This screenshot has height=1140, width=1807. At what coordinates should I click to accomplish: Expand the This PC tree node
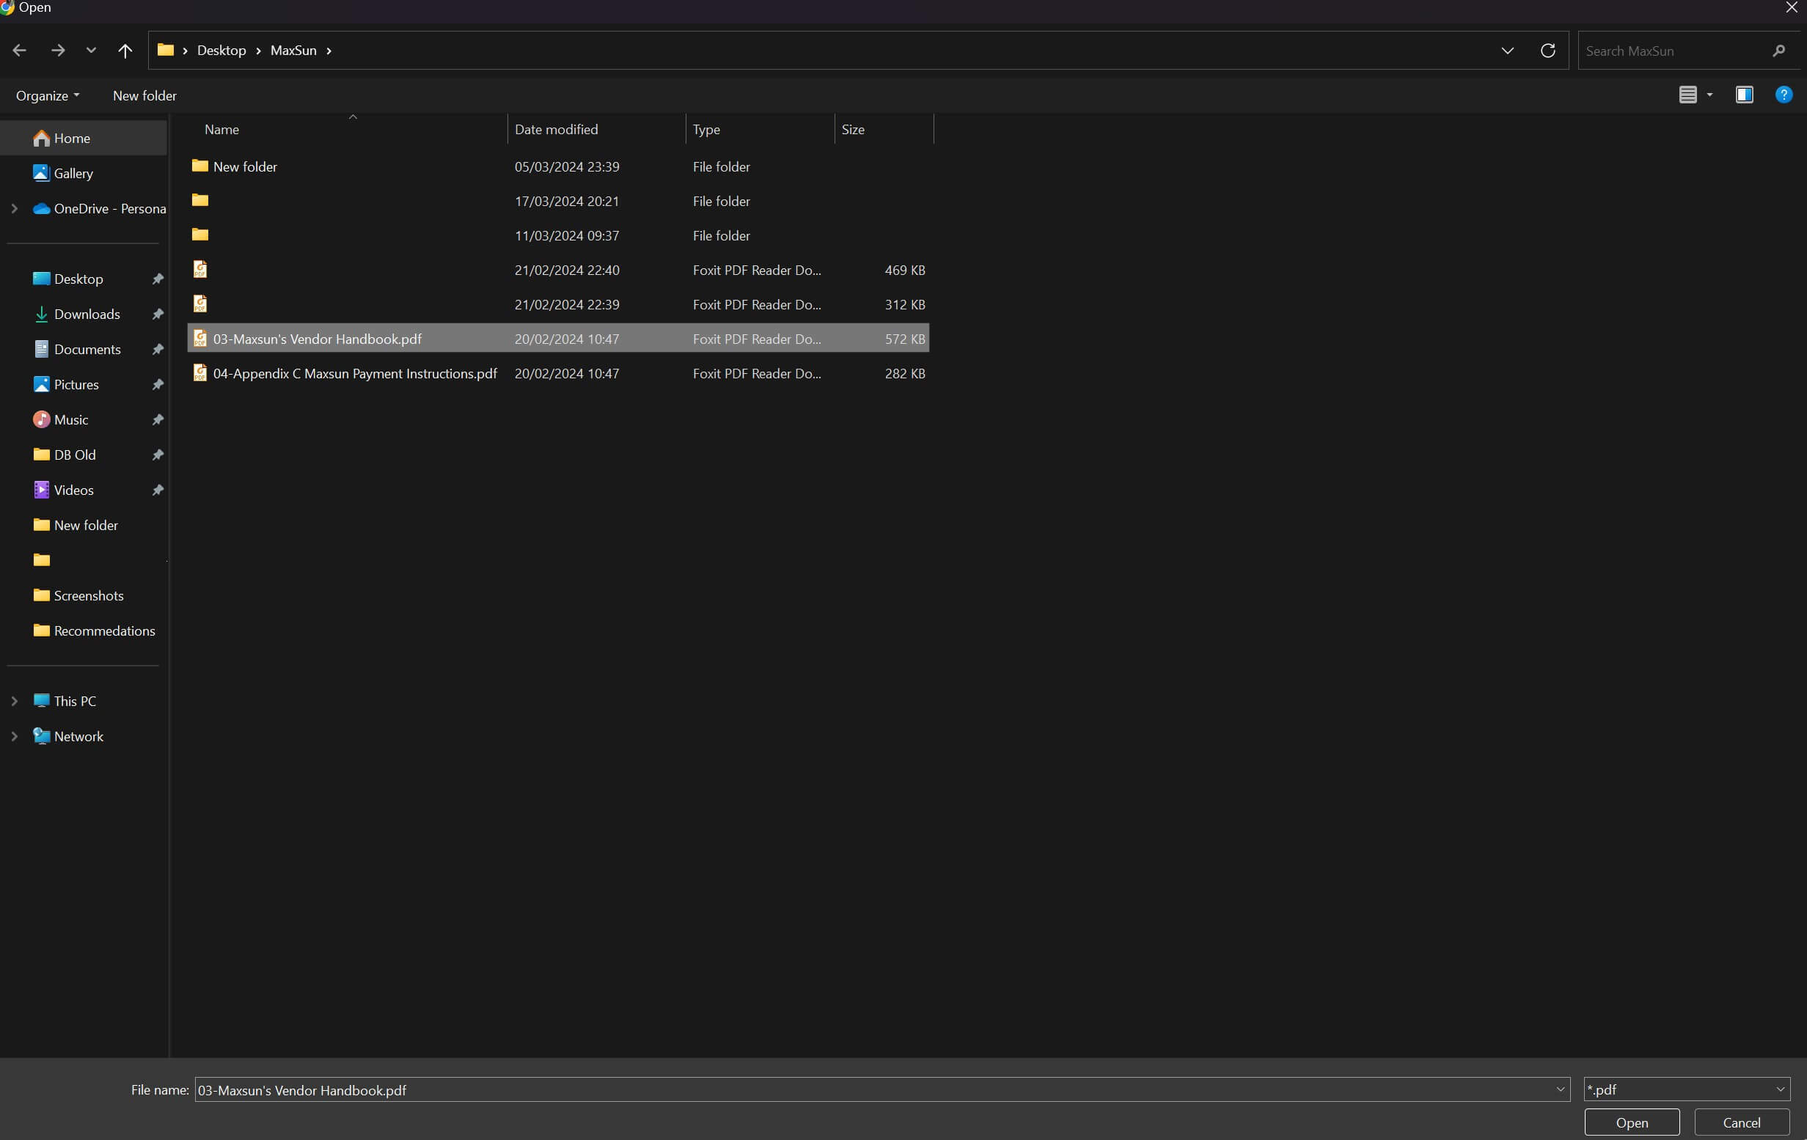point(14,701)
